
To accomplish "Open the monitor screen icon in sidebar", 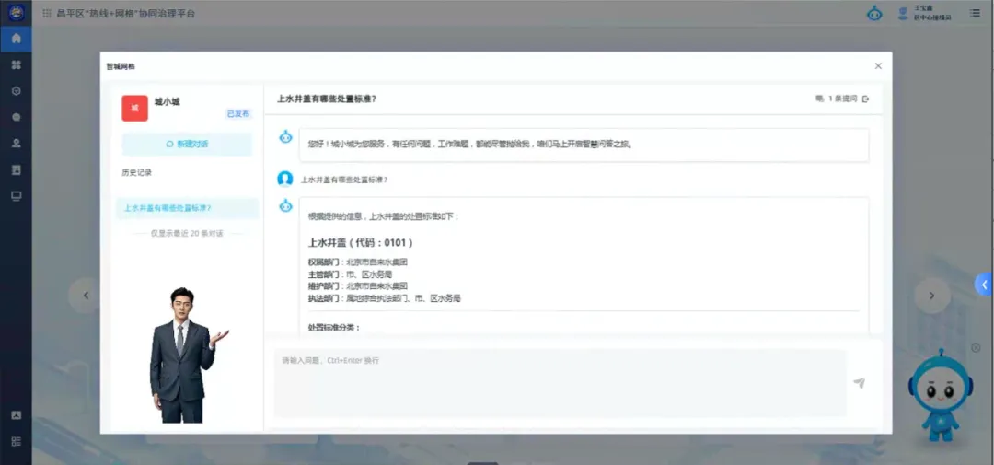I will pyautogui.click(x=16, y=196).
